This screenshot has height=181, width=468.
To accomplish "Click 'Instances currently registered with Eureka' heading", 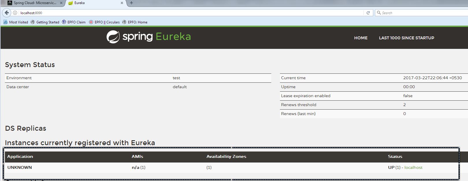I will click(80, 143).
